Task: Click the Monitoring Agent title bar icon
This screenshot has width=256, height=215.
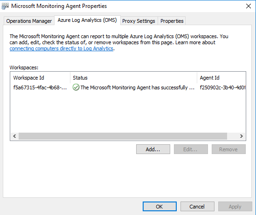Action: pos(5,6)
